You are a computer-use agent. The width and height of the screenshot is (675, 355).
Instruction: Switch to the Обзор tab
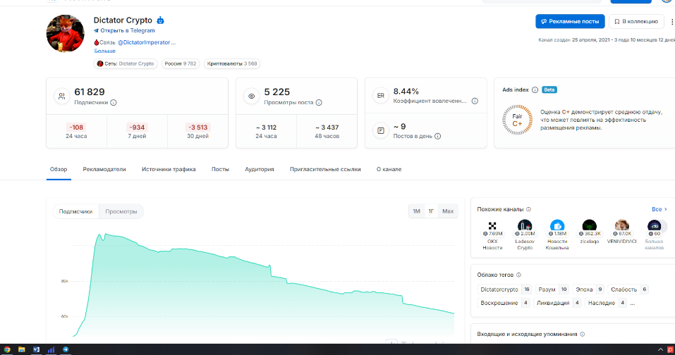coord(59,169)
